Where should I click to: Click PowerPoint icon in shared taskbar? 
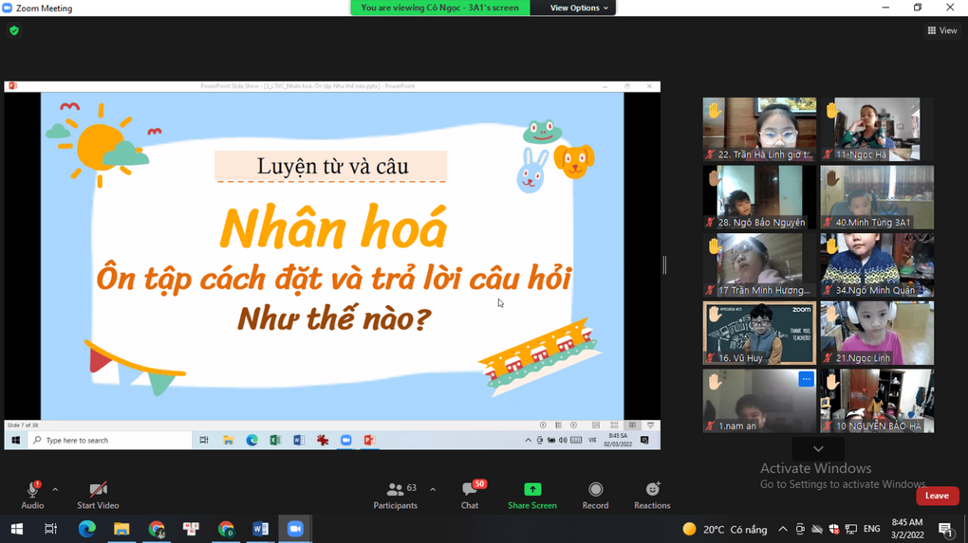(x=369, y=440)
